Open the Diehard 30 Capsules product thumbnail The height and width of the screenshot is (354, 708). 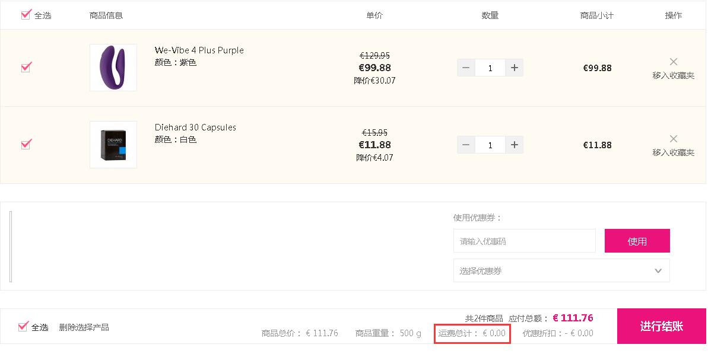click(x=113, y=145)
